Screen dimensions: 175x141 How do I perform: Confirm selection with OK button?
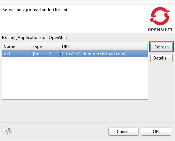click(156, 132)
